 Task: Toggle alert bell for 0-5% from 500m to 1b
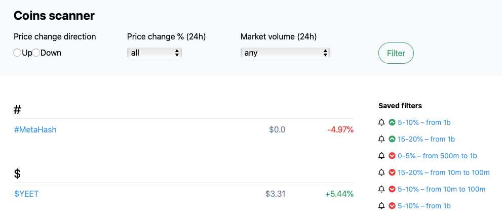381,156
